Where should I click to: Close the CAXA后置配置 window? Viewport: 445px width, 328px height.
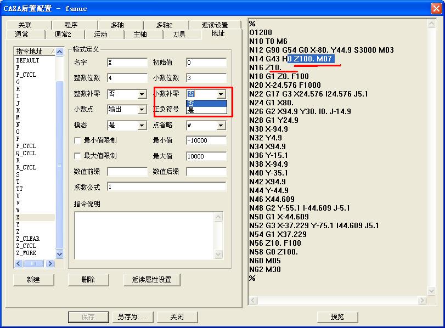[x=436, y=8]
